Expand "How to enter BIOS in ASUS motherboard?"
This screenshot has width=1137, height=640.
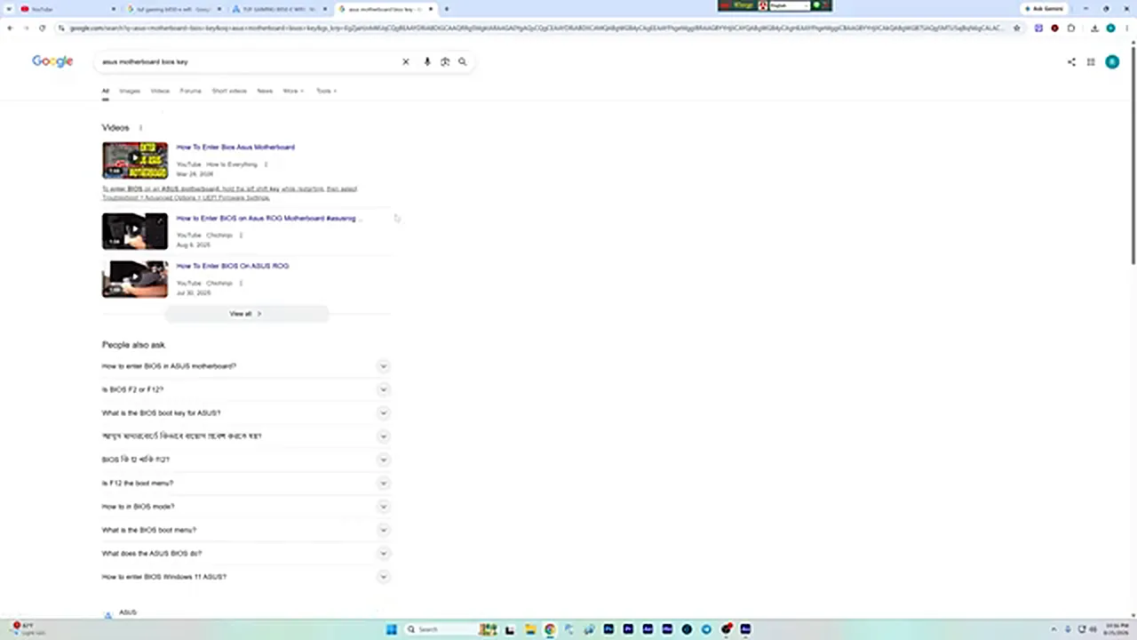click(x=246, y=366)
